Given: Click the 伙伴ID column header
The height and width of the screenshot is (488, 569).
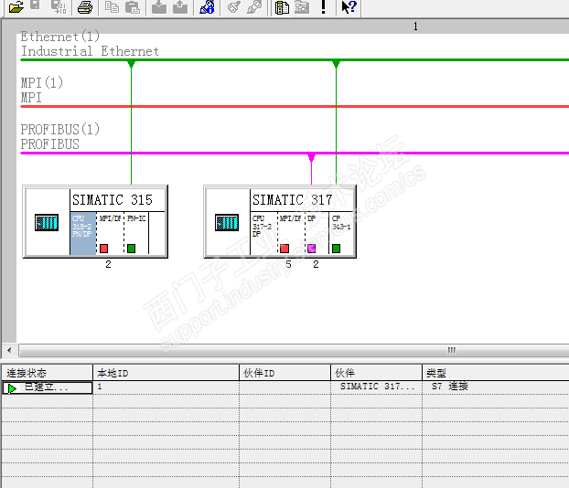Looking at the screenshot, I should click(285, 373).
